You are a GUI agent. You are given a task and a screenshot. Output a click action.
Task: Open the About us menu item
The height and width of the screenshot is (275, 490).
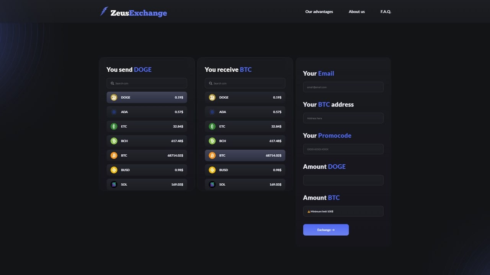(357, 11)
